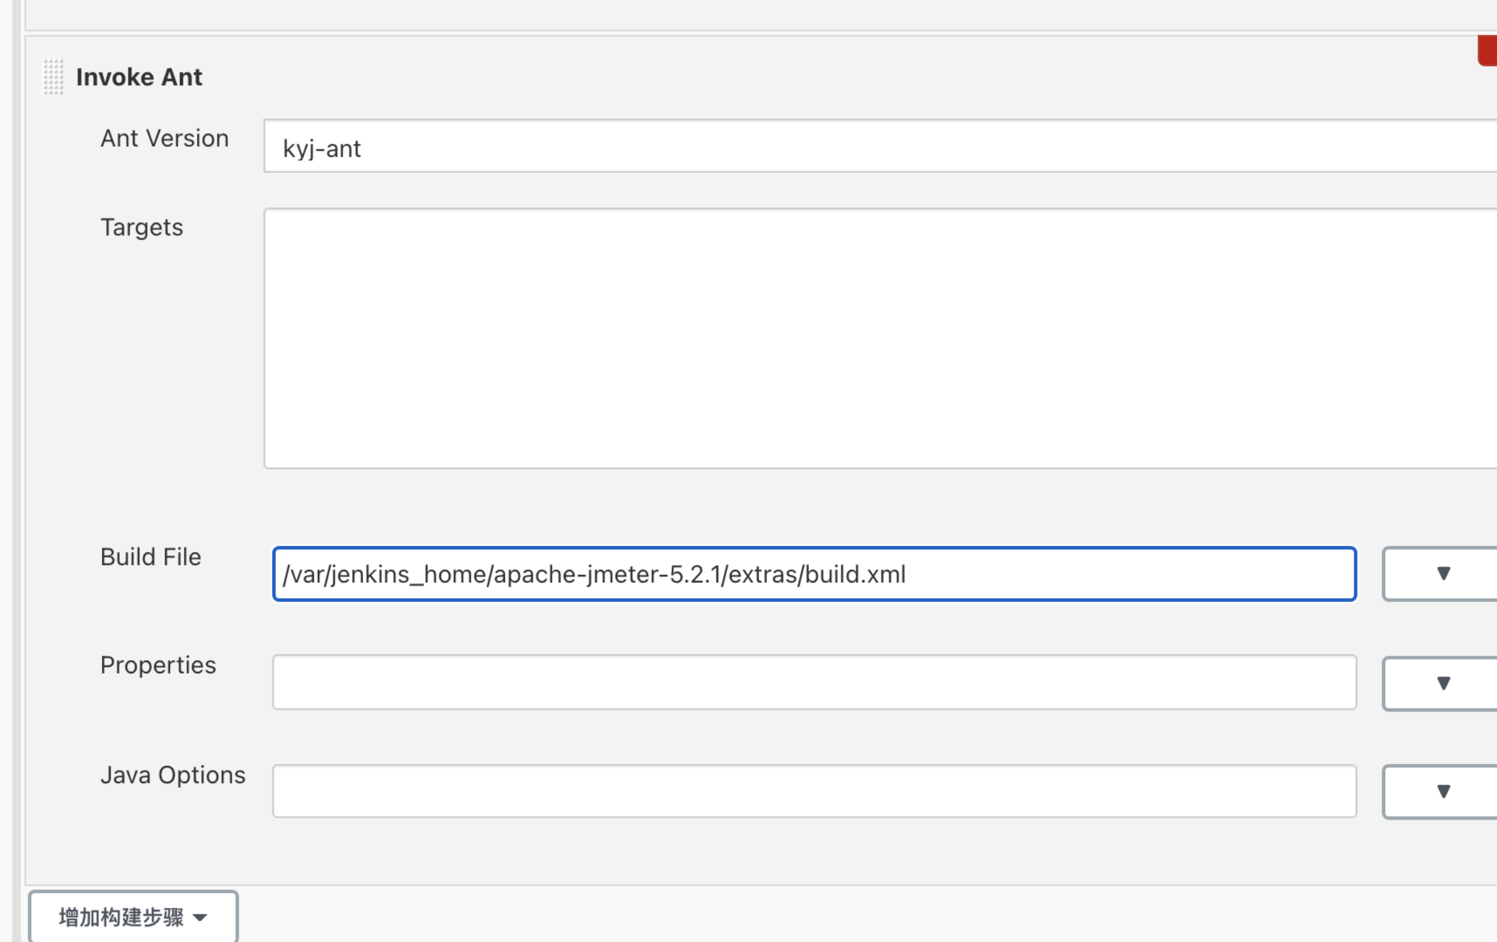Click the Build File label
This screenshot has height=942, width=1497.
click(150, 557)
